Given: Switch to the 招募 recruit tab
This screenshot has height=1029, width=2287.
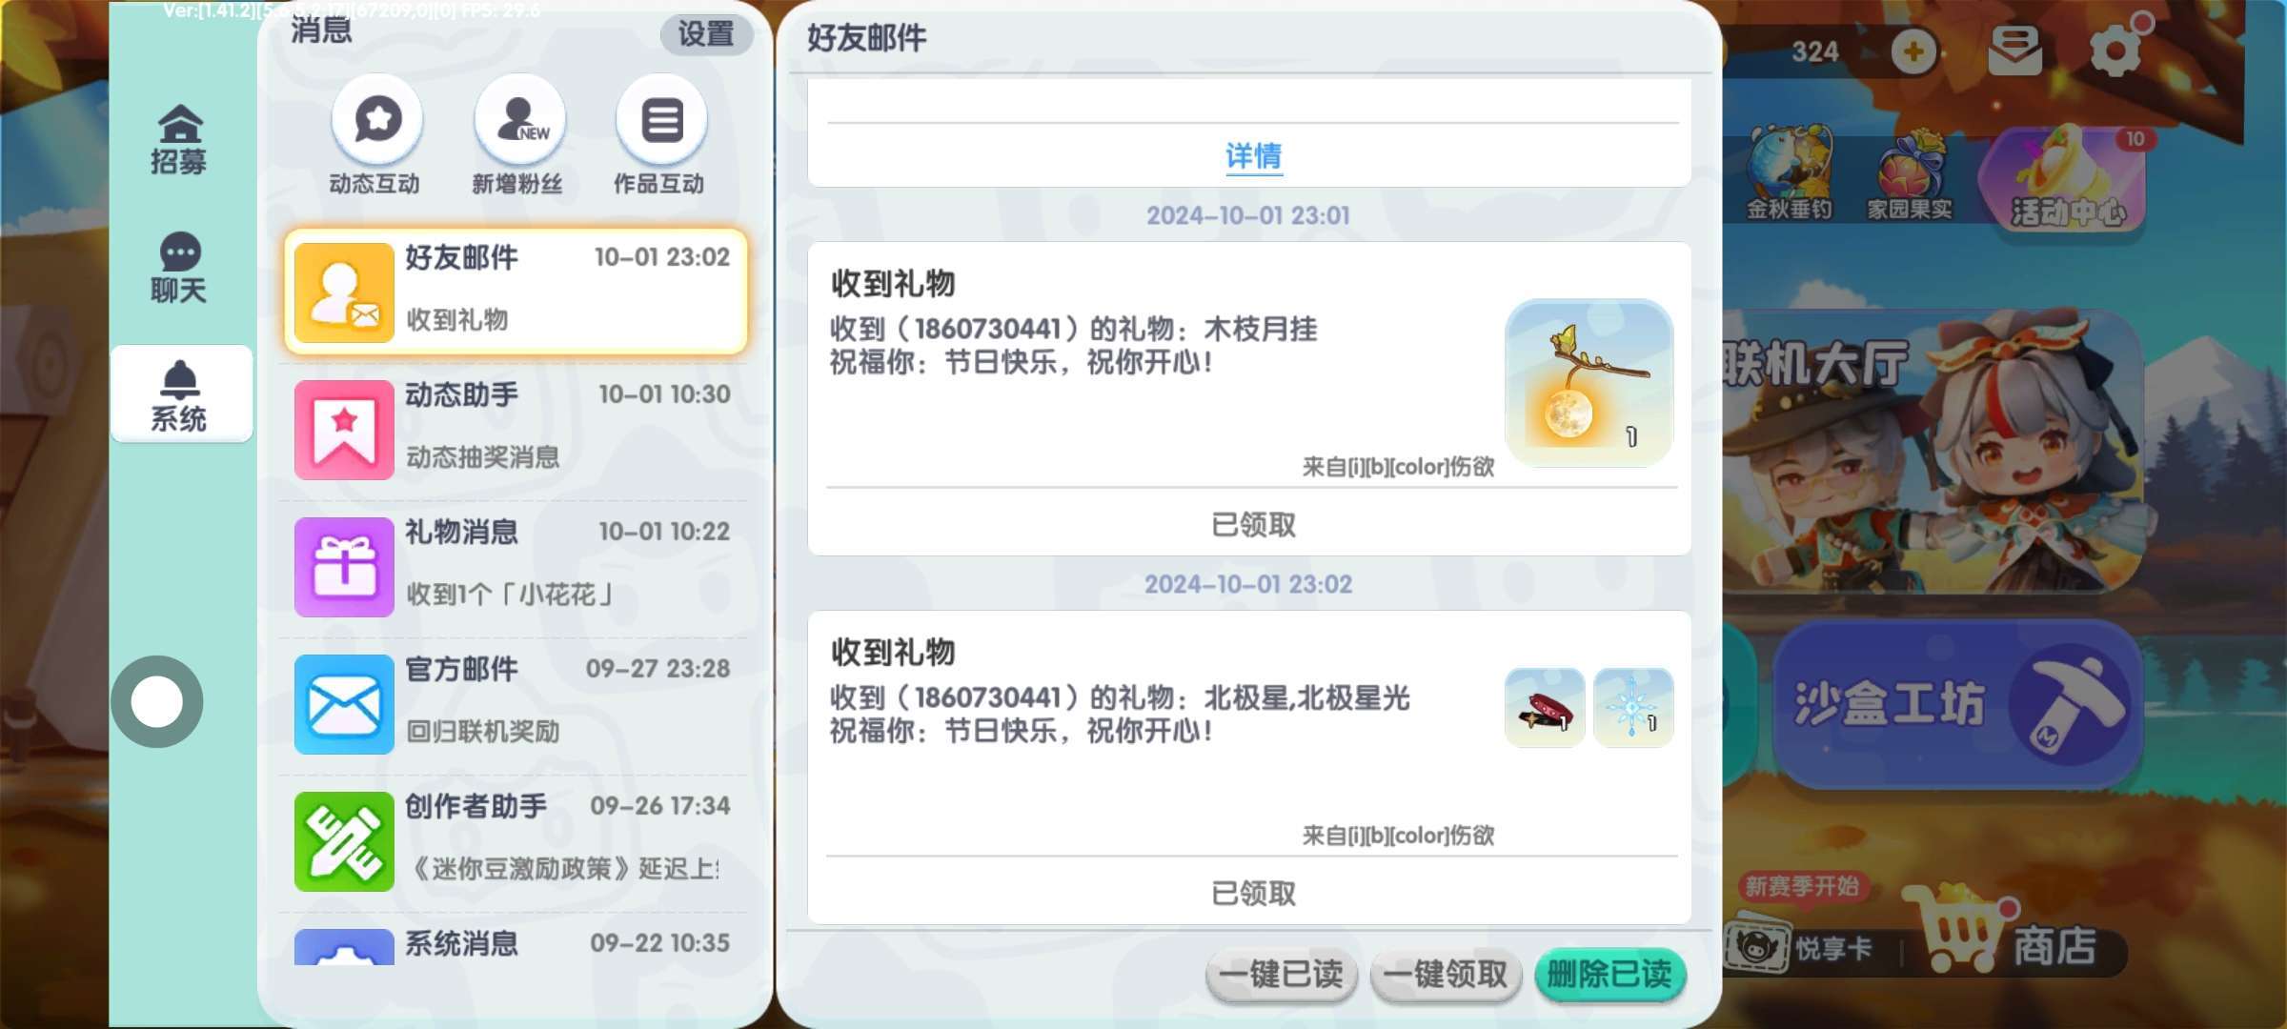Looking at the screenshot, I should [179, 139].
